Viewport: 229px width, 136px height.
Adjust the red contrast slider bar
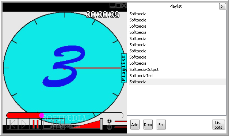tap(121, 127)
